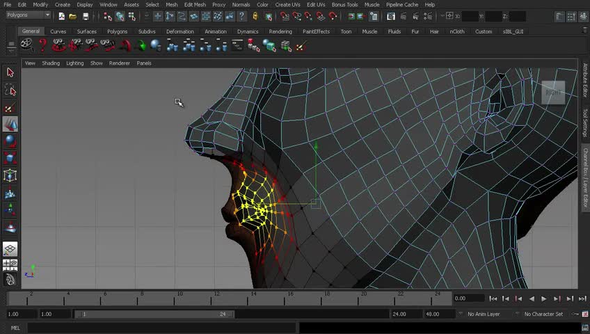Switch to single perspective view layout
The height and width of the screenshot is (334, 590).
[10, 248]
